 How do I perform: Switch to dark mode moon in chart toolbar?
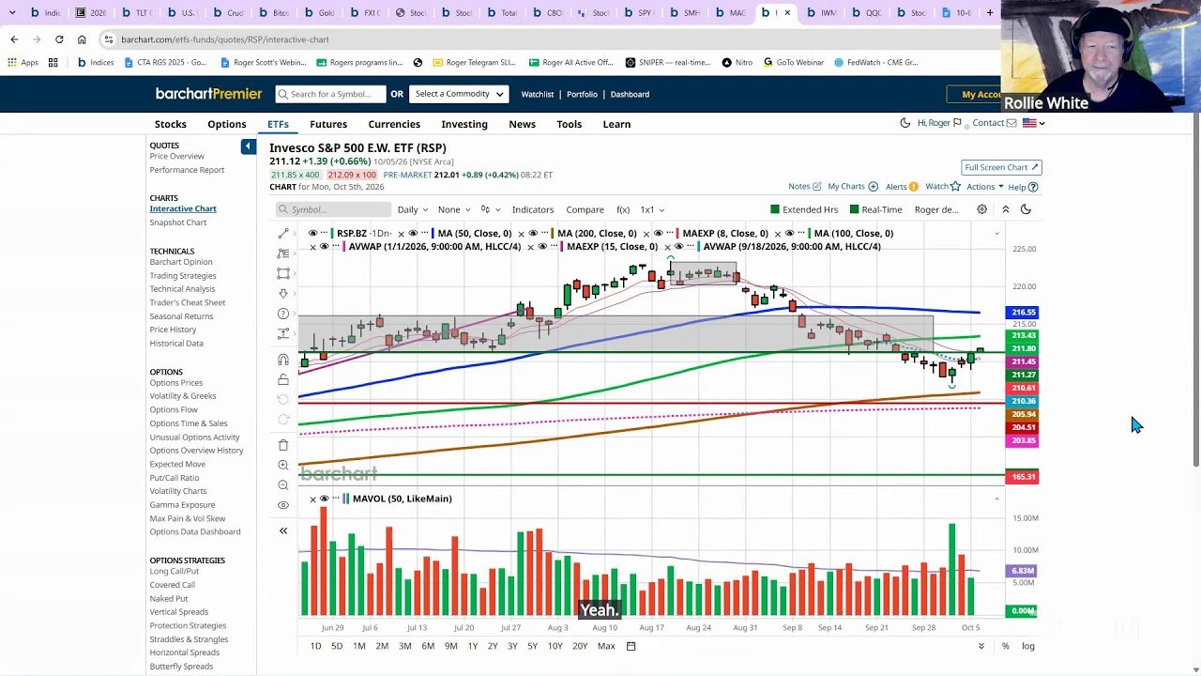[1026, 209]
